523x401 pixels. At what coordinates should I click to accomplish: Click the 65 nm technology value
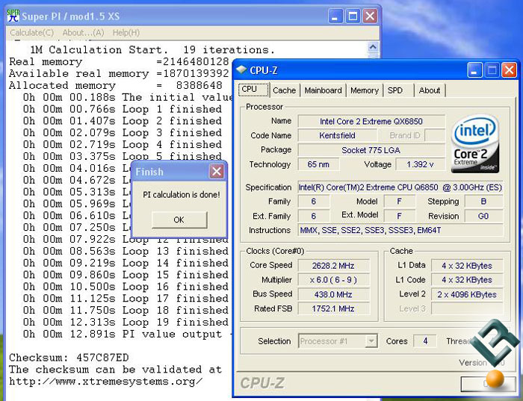click(x=318, y=164)
